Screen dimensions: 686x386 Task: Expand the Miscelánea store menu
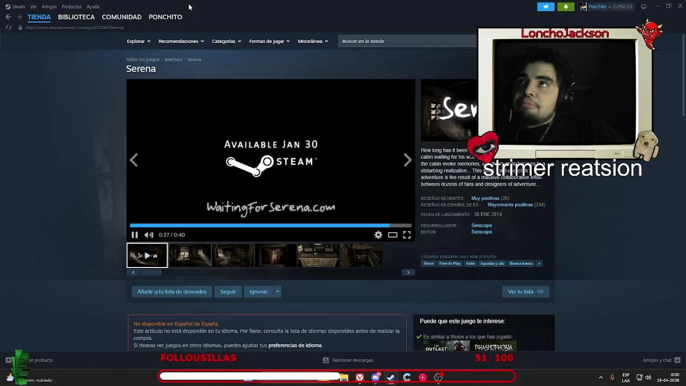pos(312,41)
